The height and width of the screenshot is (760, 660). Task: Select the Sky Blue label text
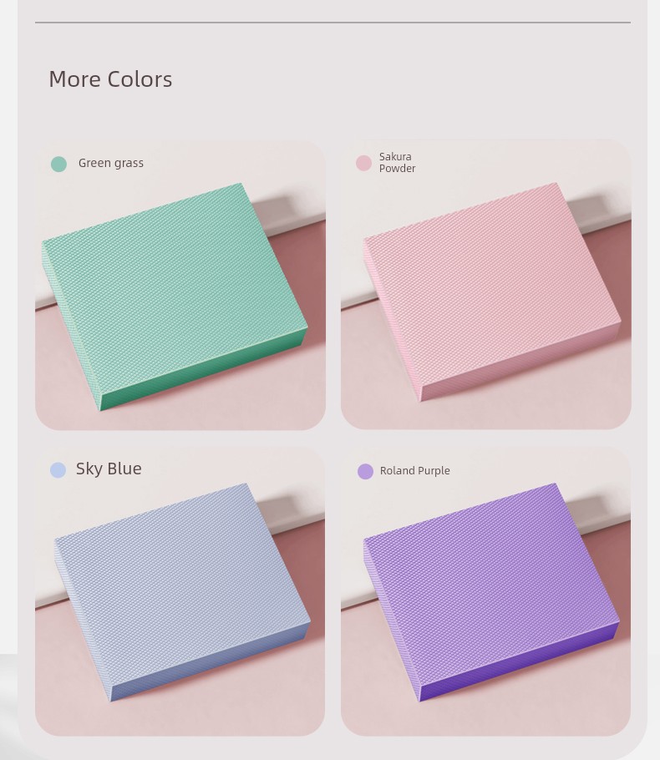[109, 469]
